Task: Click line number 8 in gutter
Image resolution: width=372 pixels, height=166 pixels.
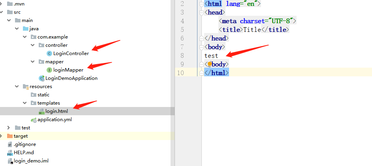Action: pos(182,55)
